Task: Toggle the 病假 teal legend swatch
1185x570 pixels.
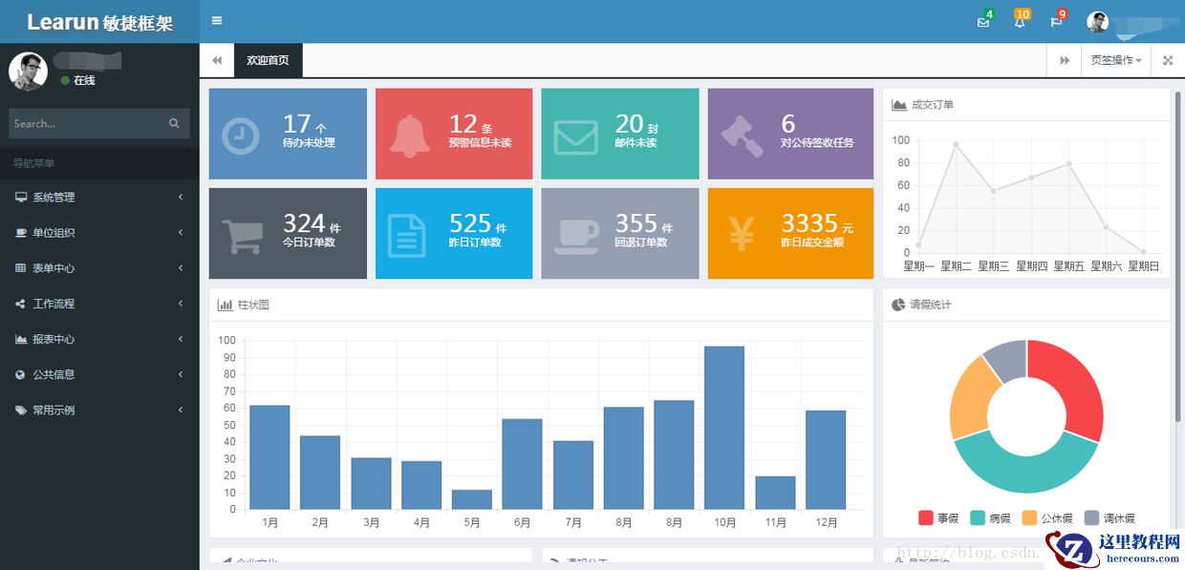Action: pyautogui.click(x=978, y=517)
